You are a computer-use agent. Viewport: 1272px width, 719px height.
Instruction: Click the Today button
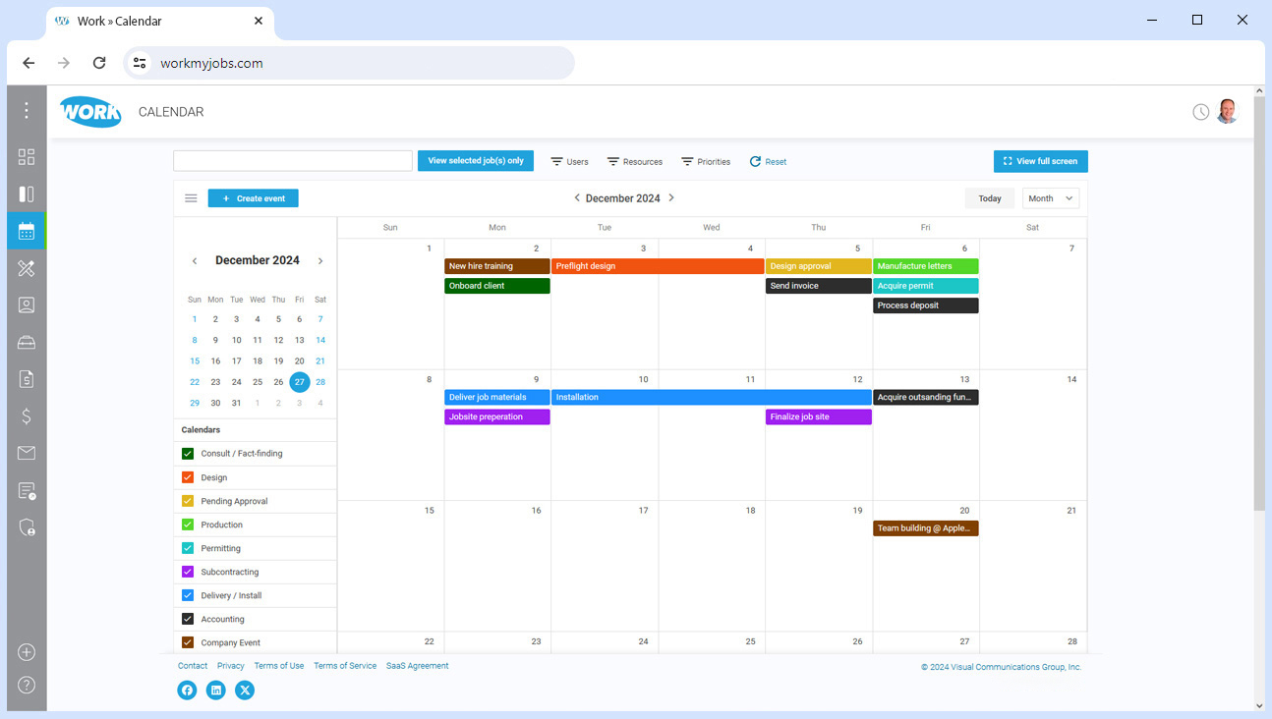click(x=990, y=198)
